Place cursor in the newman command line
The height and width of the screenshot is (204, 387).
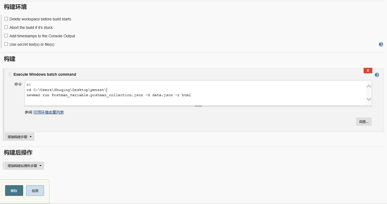(x=109, y=95)
